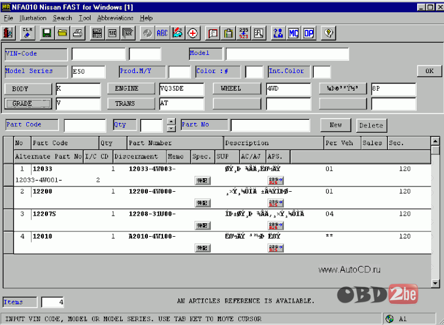
Task: Click alternate part number 12033-4W001-
Action: coord(39,180)
